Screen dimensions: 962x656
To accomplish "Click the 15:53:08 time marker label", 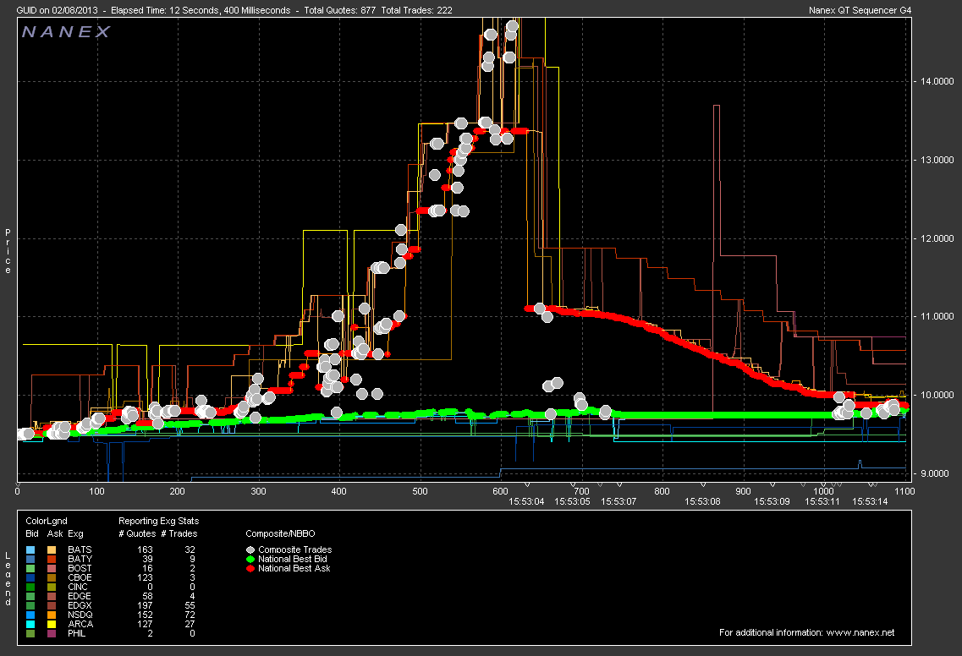I will coord(702,501).
